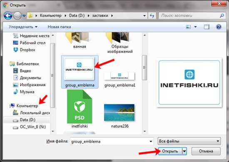The height and width of the screenshot is (162, 229).
Task: Click Новая папка in the toolbar
Action: pos(59,27)
